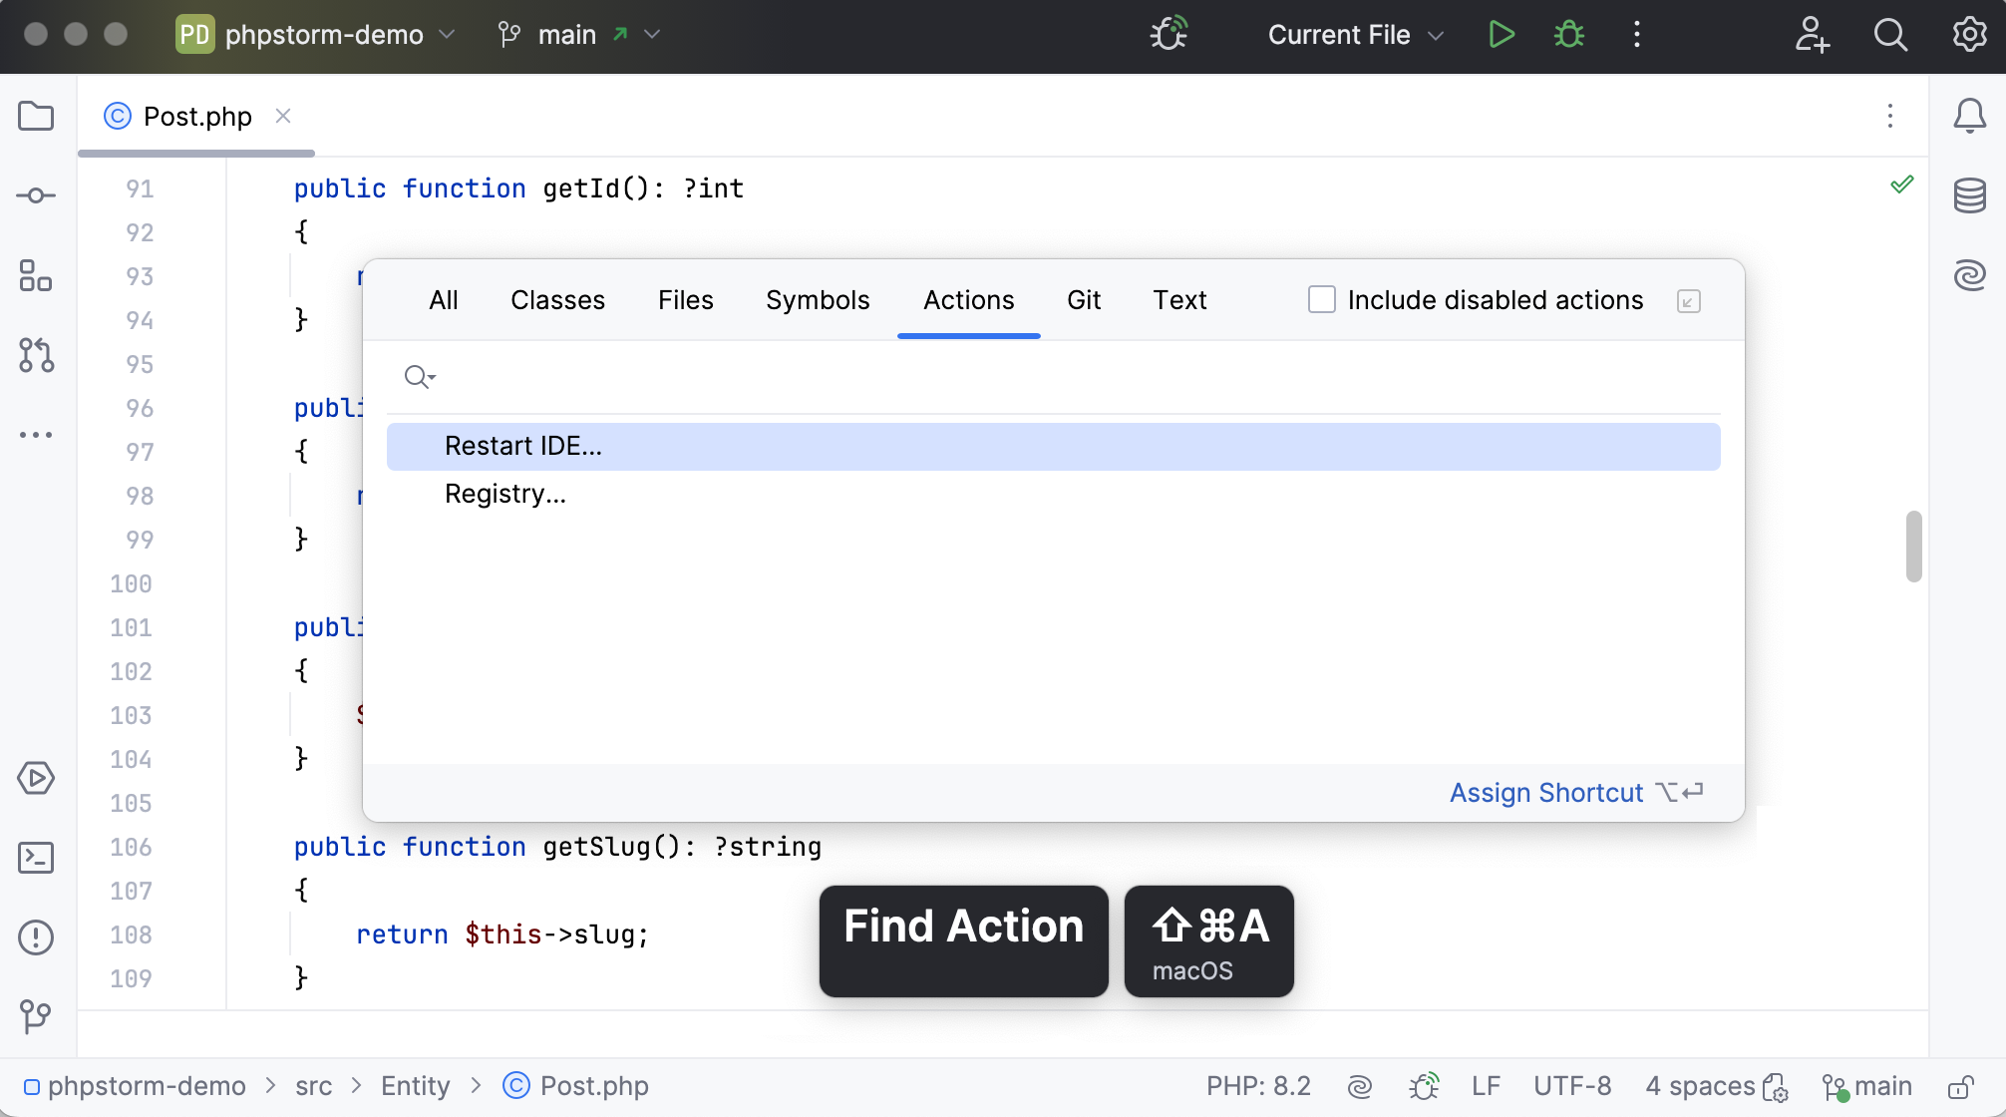Image resolution: width=2006 pixels, height=1117 pixels.
Task: Open the Project tool window
Action: (37, 117)
